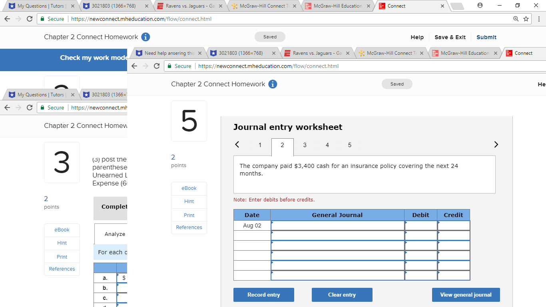This screenshot has width=546, height=307.
Task: Click the Debit field on the Aug 02 row
Action: coord(420,225)
